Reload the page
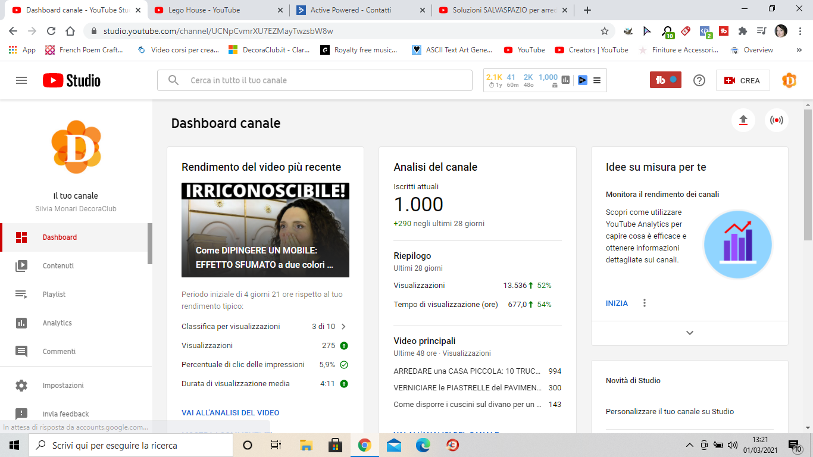 [x=51, y=31]
